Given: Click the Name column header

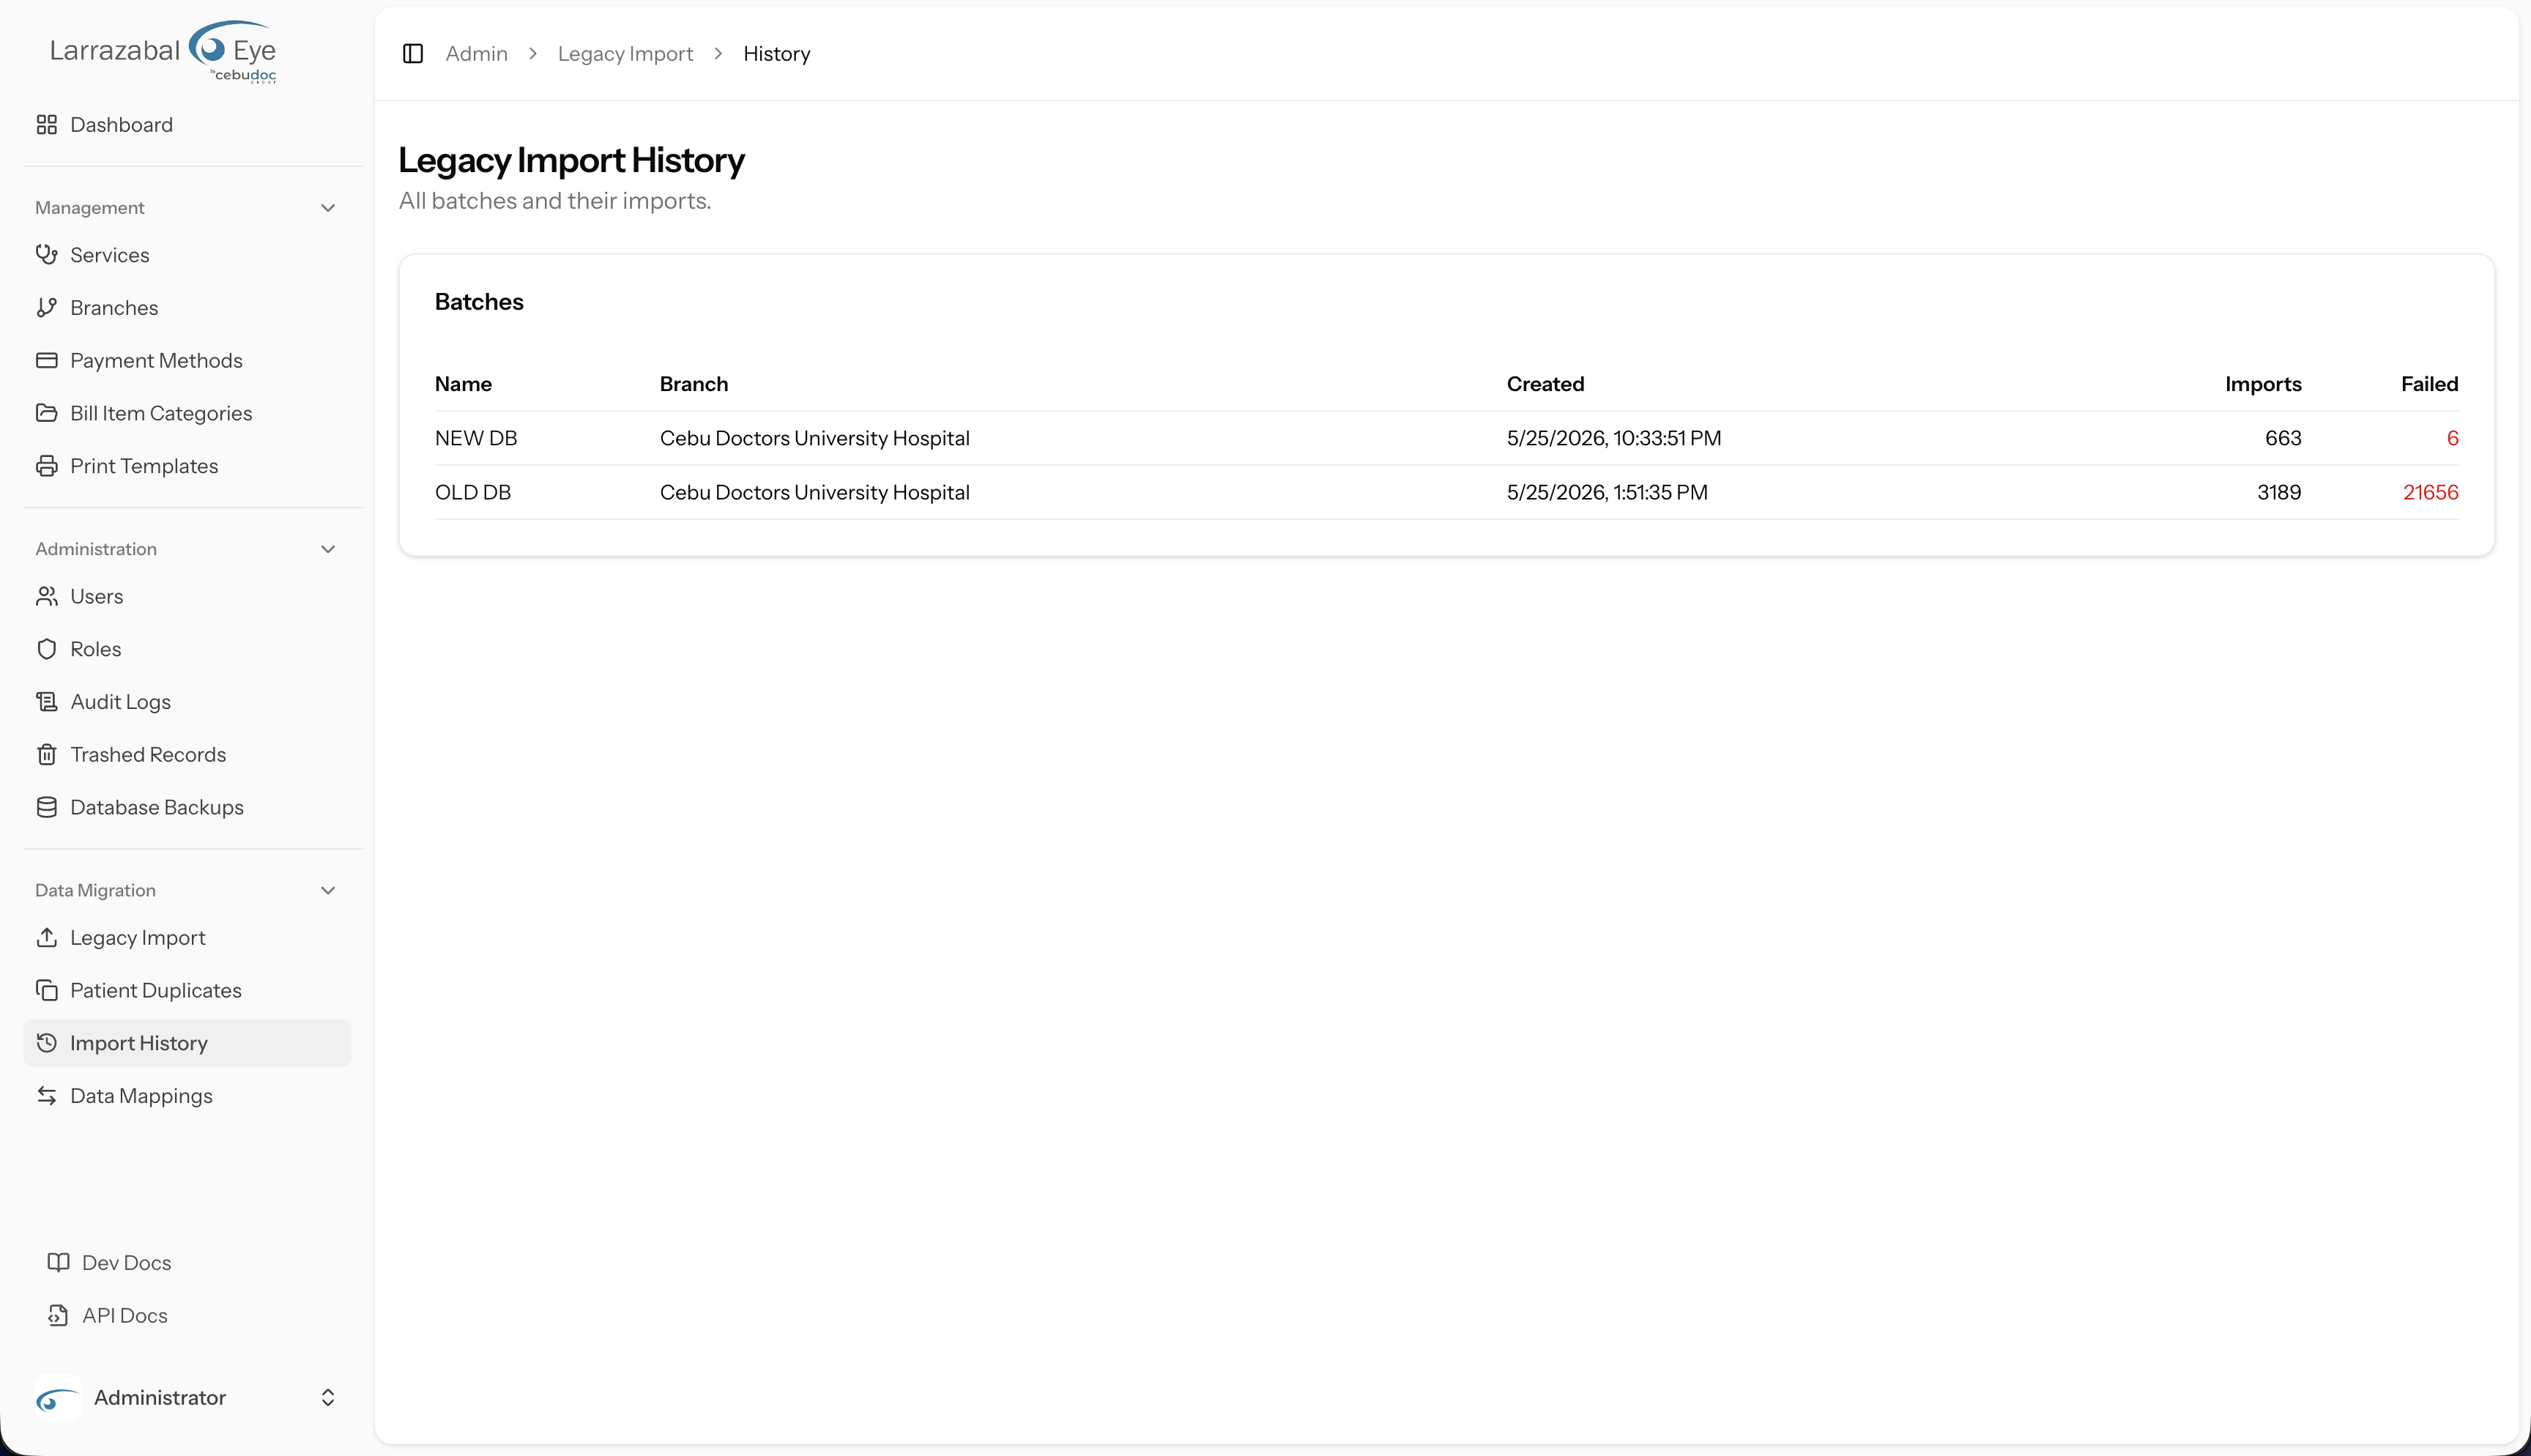Looking at the screenshot, I should (x=463, y=384).
